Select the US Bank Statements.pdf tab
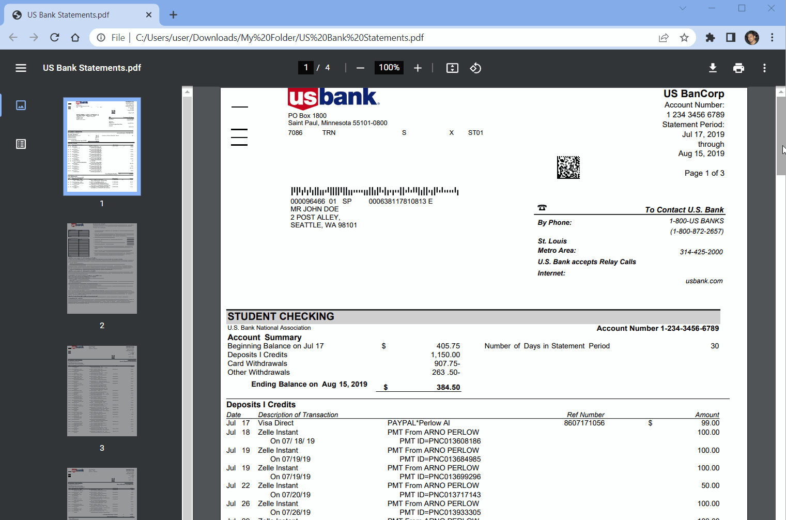 click(82, 14)
